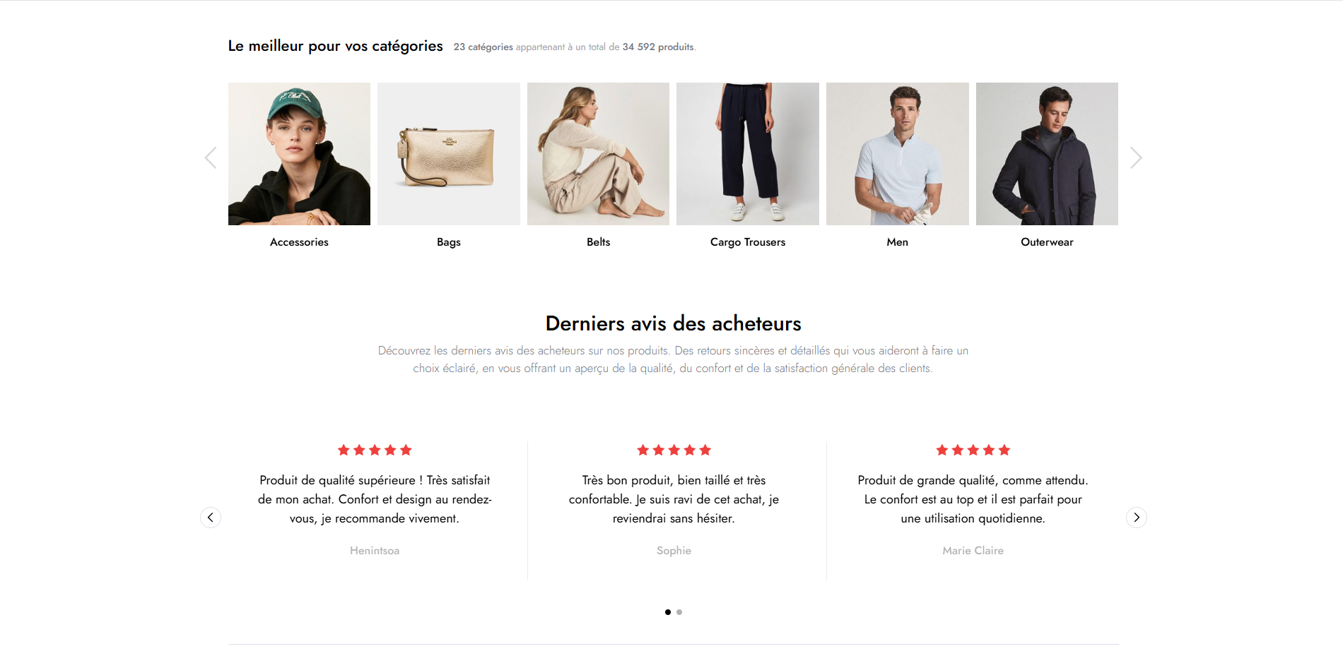1343x663 pixels.
Task: Open the Belts category image
Action: tap(598, 154)
